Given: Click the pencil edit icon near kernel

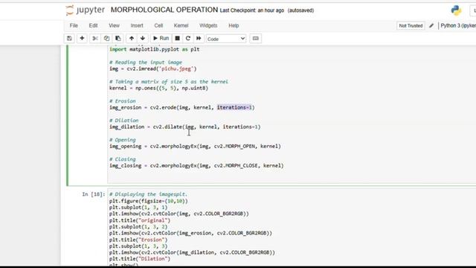Looking at the screenshot, I should [431, 26].
